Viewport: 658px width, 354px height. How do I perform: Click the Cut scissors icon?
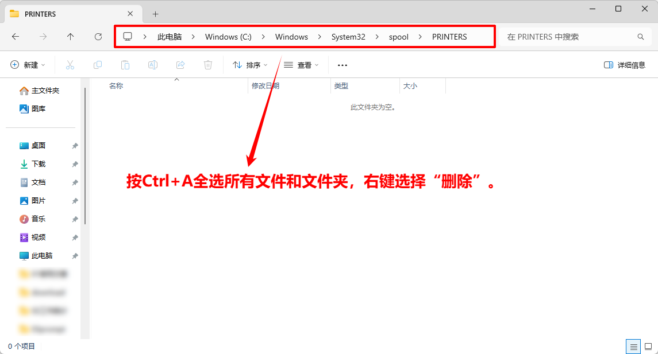70,65
